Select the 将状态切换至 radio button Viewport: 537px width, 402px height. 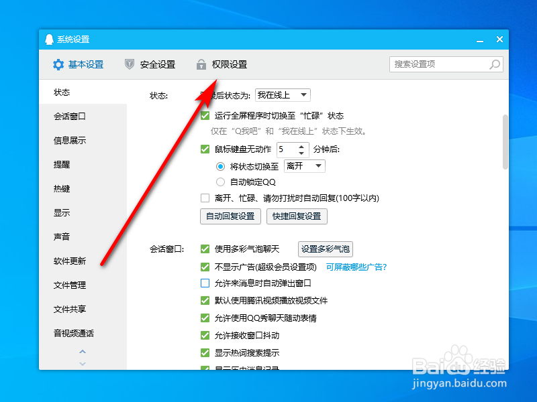click(220, 166)
